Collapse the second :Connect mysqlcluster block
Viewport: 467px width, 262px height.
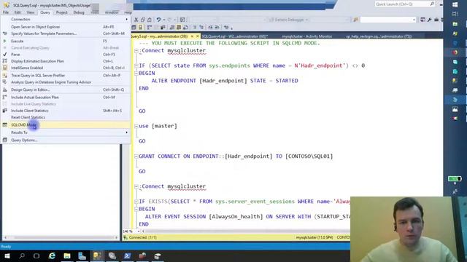pyautogui.click(x=136, y=186)
